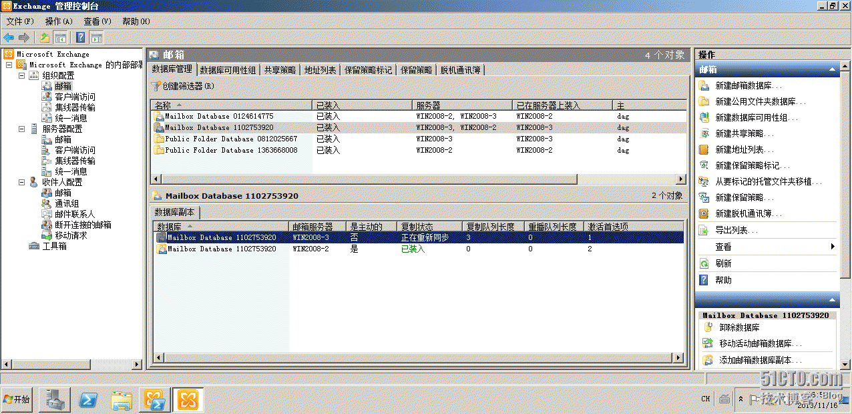The image size is (852, 414).
Task: Open the Windows Explorer folder taskbar icon
Action: (x=122, y=399)
